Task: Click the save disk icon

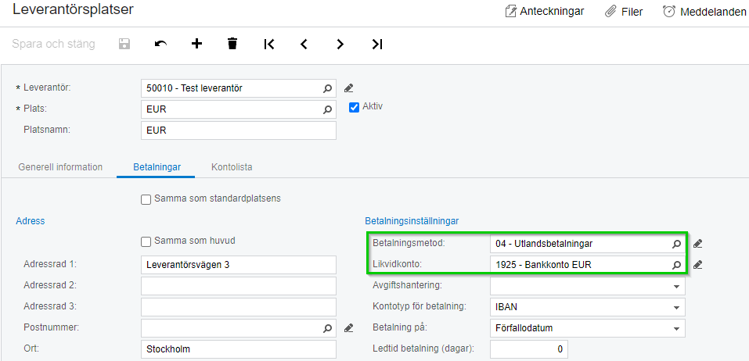Action: [124, 44]
